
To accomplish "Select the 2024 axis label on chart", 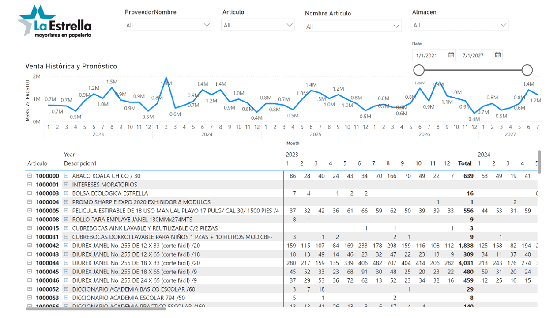I will point(207,134).
